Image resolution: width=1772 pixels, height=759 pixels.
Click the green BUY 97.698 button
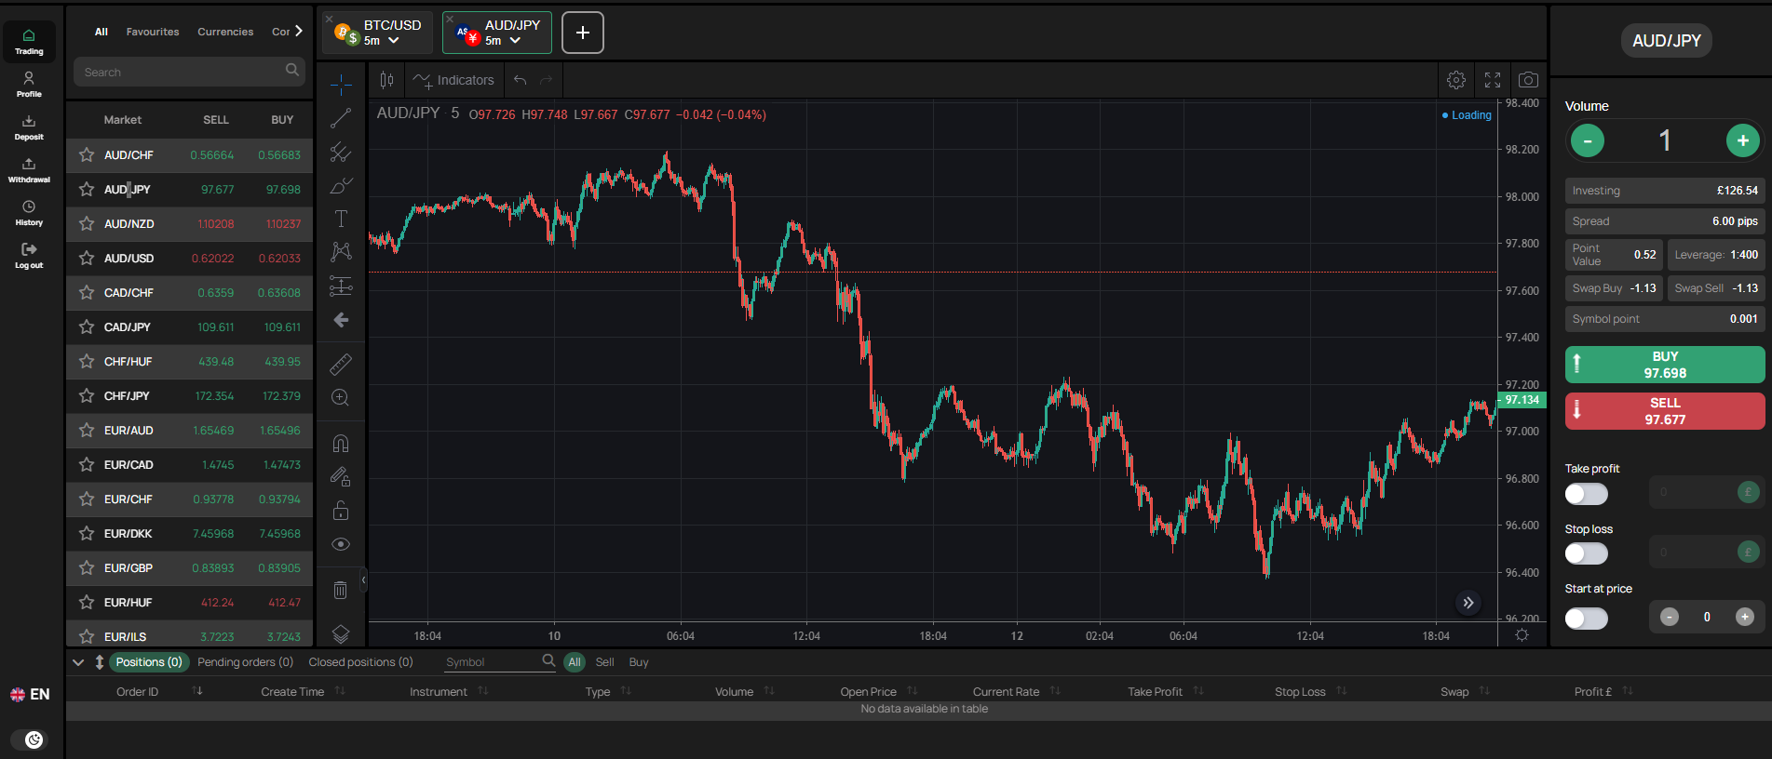pos(1665,365)
